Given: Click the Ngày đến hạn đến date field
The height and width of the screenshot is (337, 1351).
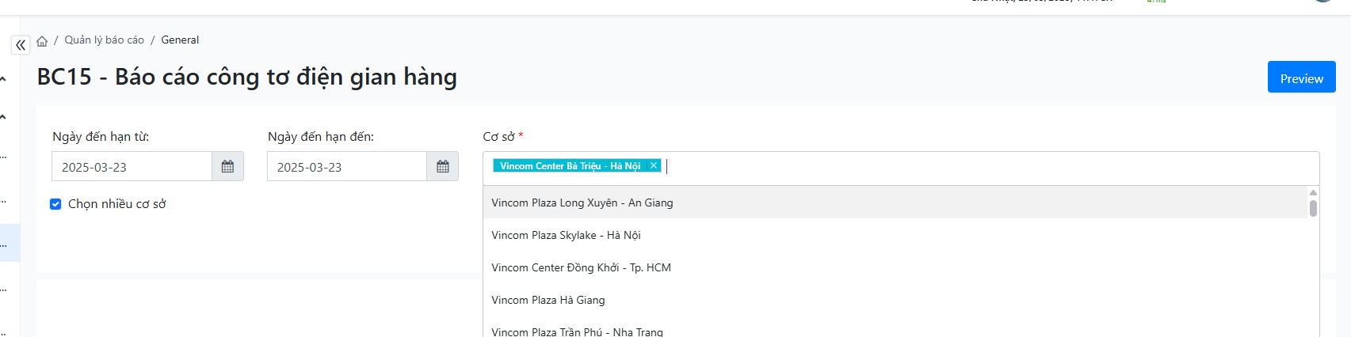Looking at the screenshot, I should [x=347, y=167].
